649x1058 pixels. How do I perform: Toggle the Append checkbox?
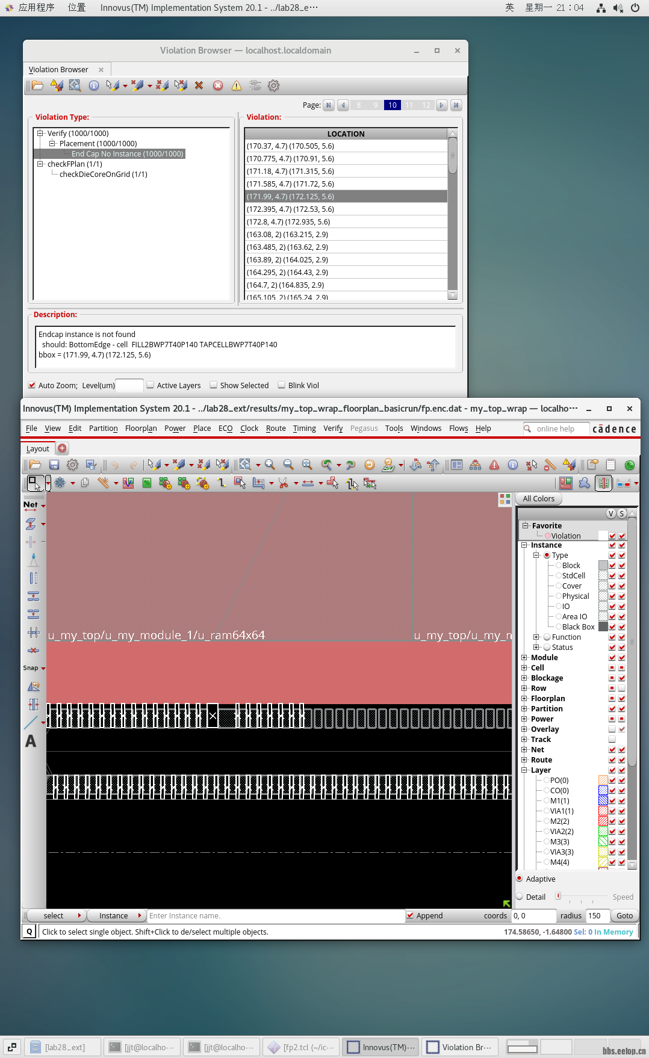tap(410, 915)
